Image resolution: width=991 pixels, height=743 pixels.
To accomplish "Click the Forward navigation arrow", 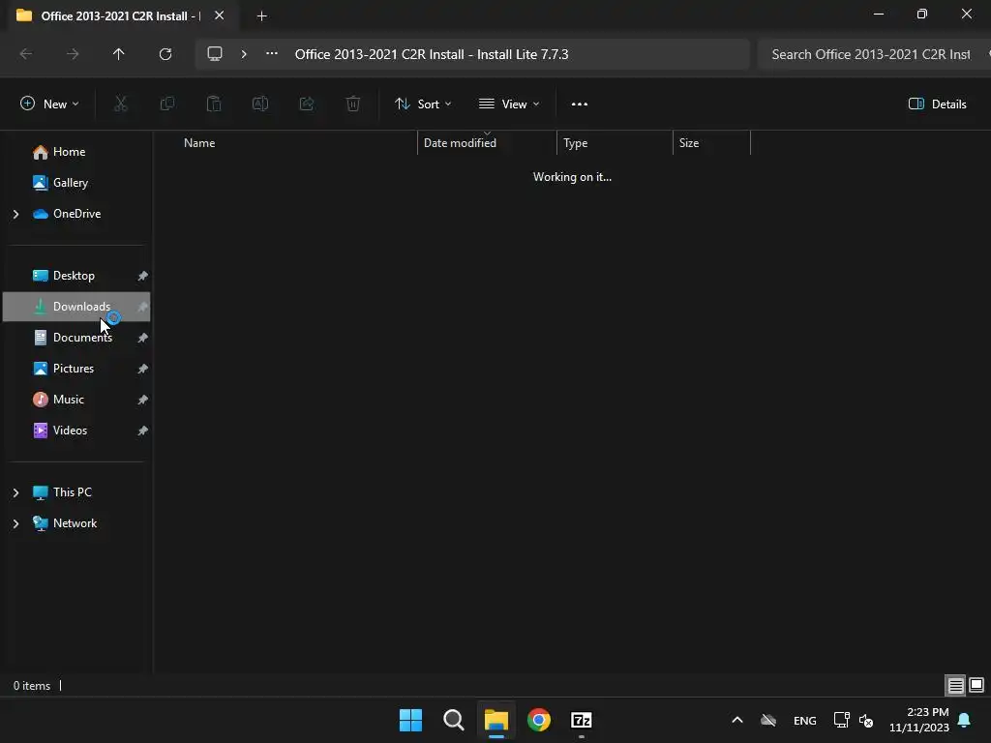I will click(73, 54).
